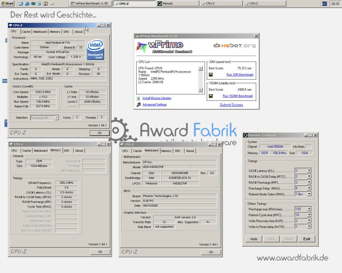
Task: Open SPD tab in Memory CPU-Z window
Action: 66,151
